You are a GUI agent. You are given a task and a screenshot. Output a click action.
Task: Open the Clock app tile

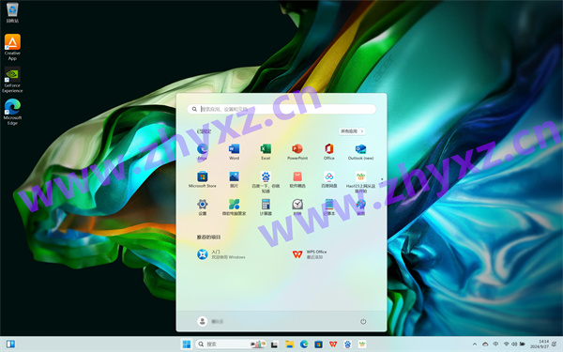(297, 207)
